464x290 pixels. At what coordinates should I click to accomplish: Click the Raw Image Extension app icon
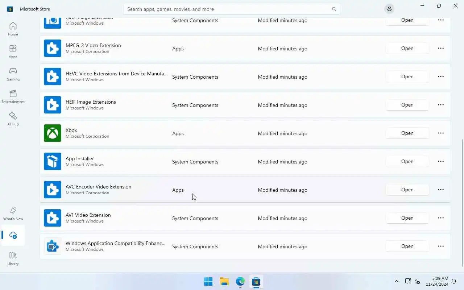(53, 23)
